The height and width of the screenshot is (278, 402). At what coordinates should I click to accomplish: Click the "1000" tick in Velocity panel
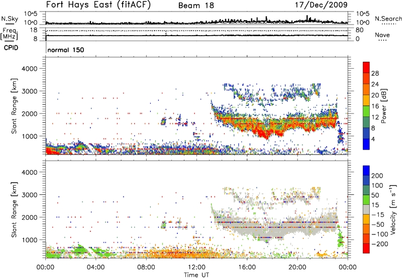[x=29, y=240]
